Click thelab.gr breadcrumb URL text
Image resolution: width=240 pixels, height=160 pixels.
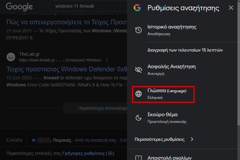coord(60,60)
